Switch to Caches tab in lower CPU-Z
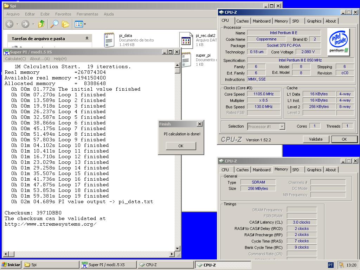Image resolution: width=360 pixels, height=270 pixels. coord(243,170)
